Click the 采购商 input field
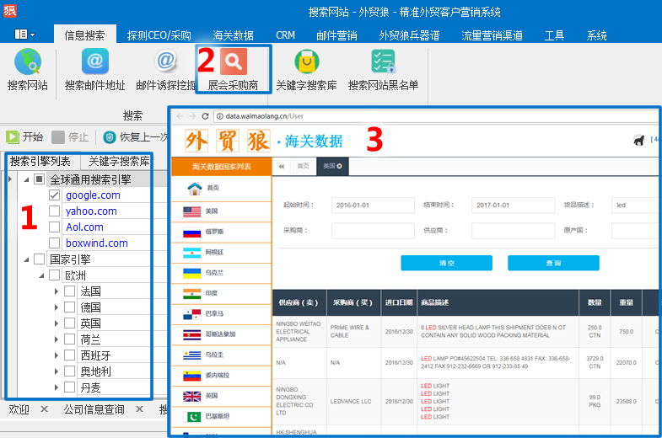The width and height of the screenshot is (662, 438). click(x=373, y=231)
